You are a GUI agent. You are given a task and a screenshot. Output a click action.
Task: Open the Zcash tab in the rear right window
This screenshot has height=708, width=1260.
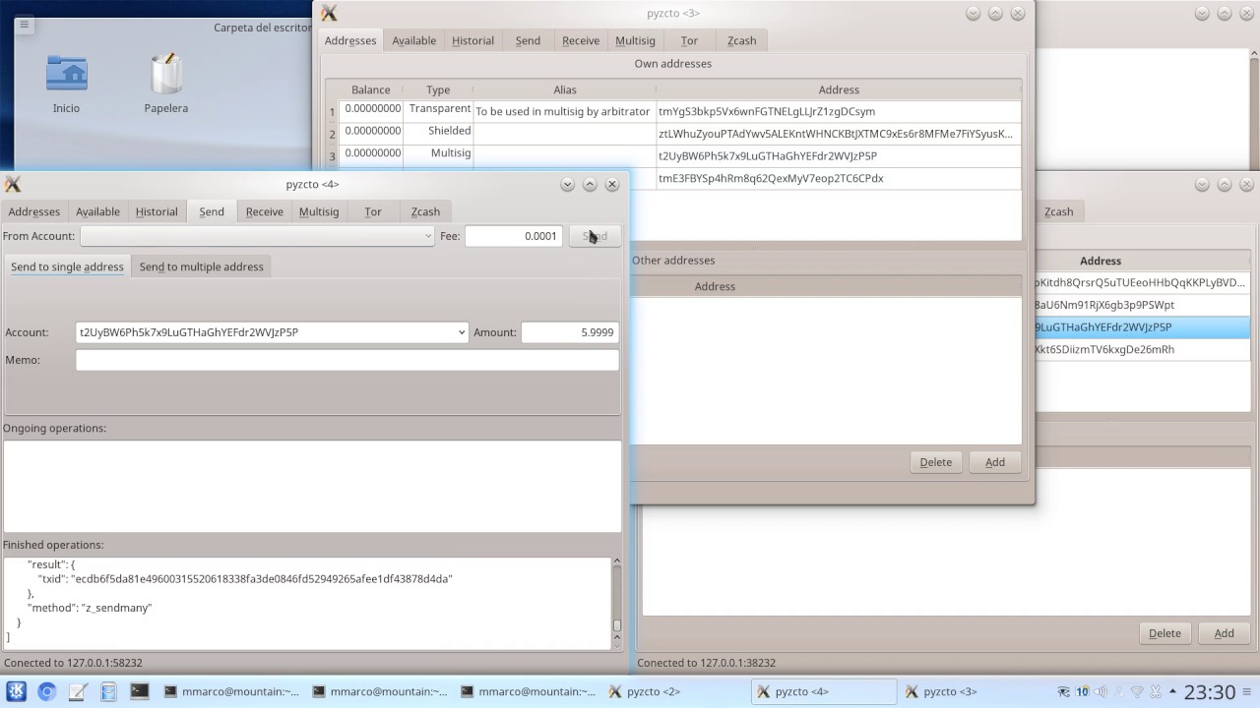pyautogui.click(x=1058, y=211)
